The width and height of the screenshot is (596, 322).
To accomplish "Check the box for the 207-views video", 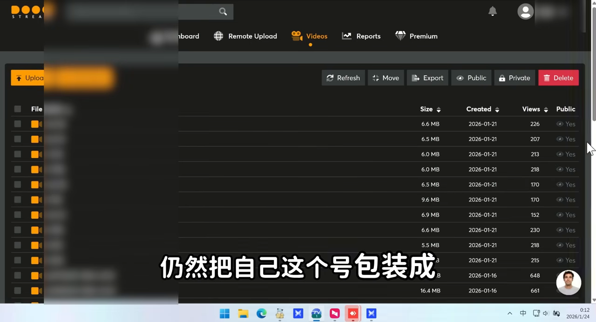I will click(18, 139).
